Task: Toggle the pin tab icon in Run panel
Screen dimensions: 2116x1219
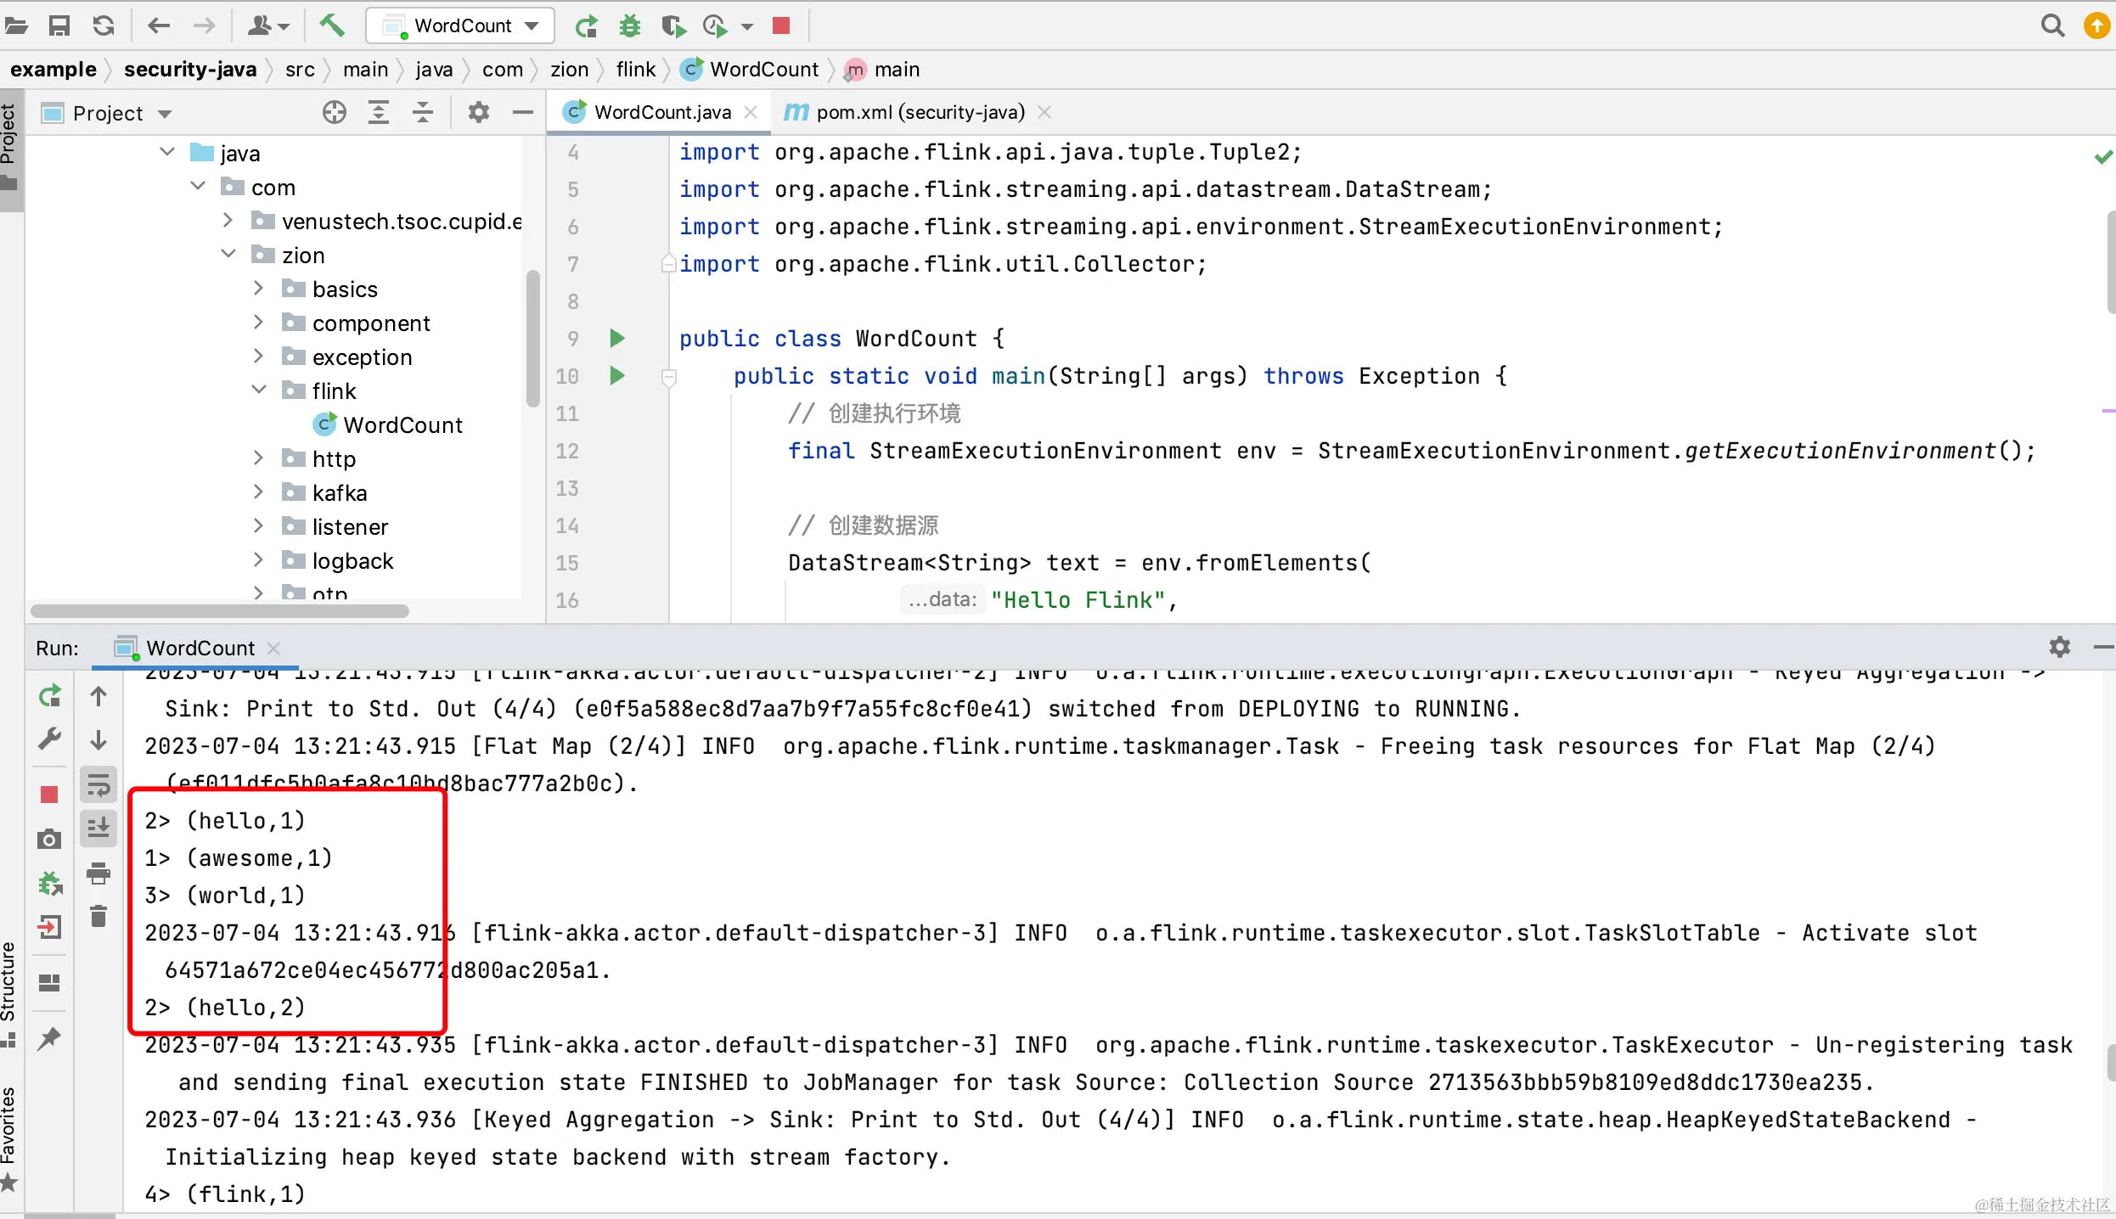Action: [x=50, y=1037]
